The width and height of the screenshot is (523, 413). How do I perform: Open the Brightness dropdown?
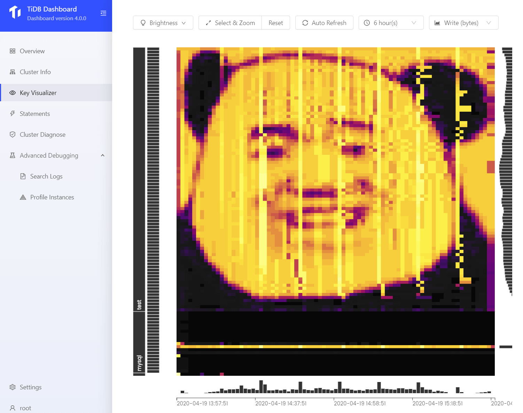point(163,23)
